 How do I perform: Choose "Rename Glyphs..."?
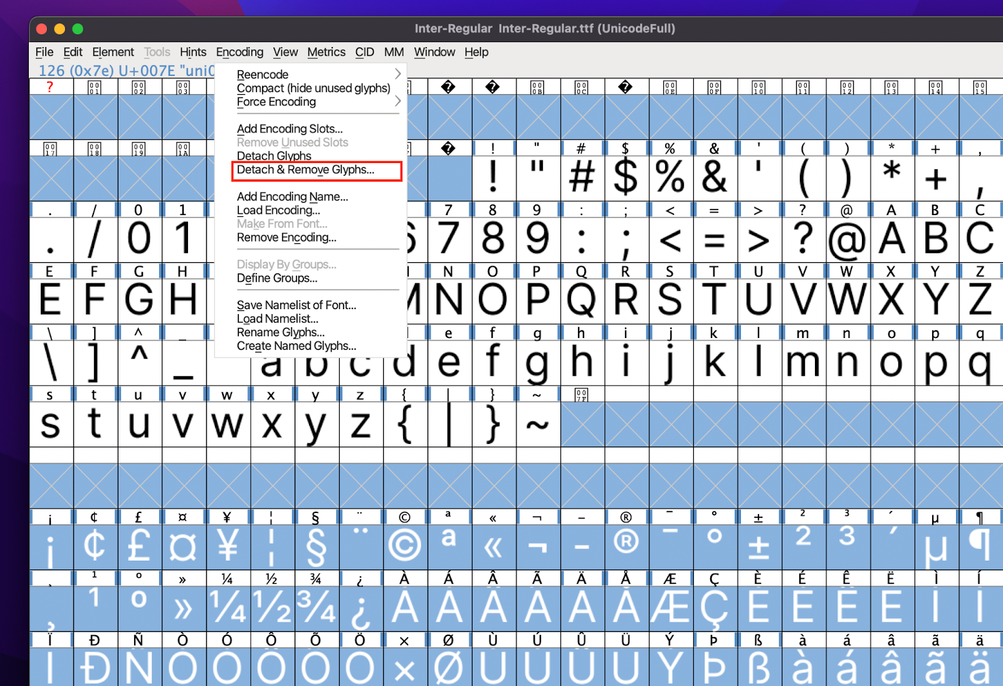tap(280, 332)
